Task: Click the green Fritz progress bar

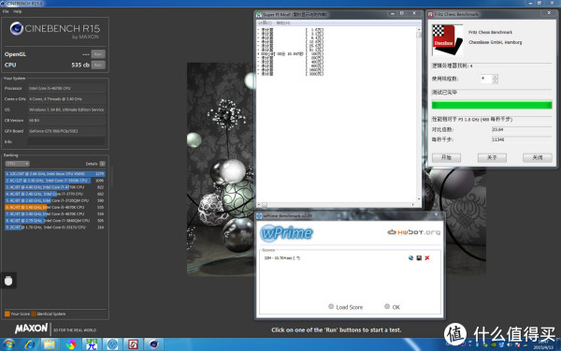Action: (x=492, y=105)
